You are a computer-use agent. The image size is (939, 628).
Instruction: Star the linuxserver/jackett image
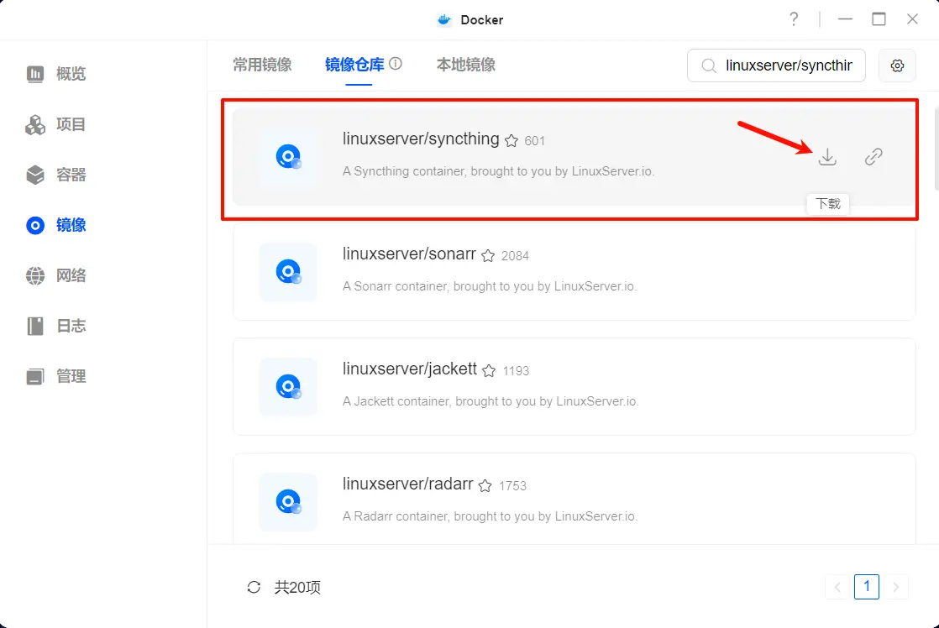pos(489,371)
